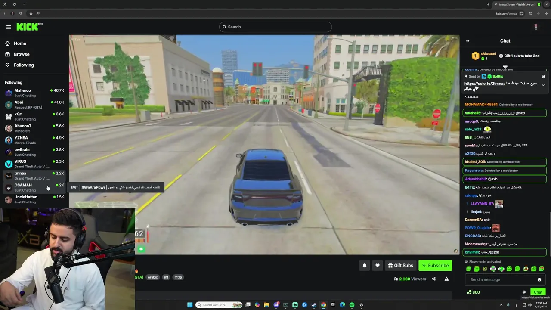Click the heart follow icon
This screenshot has width=551, height=310.
click(378, 265)
